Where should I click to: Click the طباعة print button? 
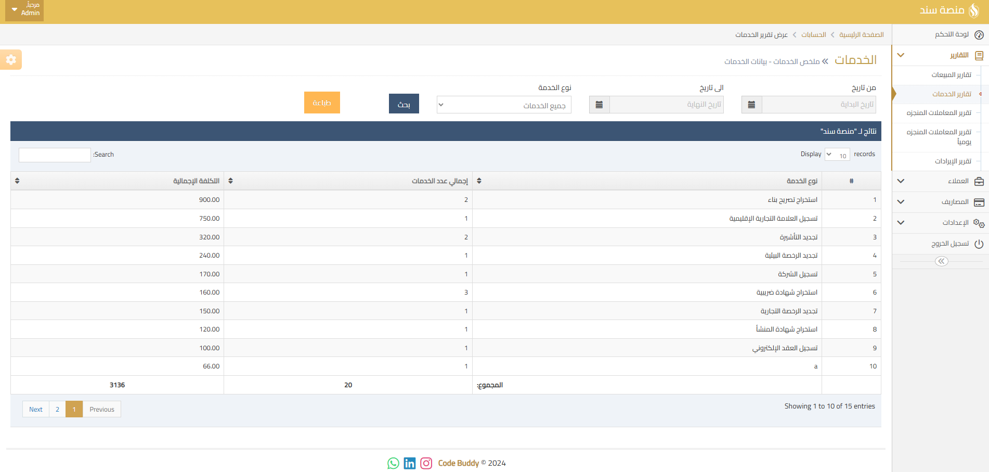tap(322, 103)
